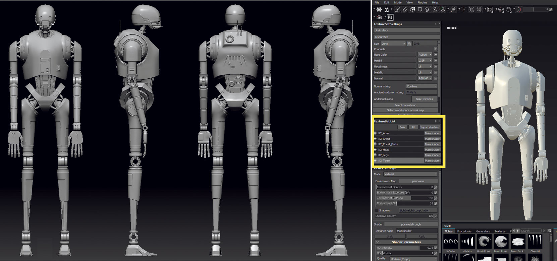Remove the Base Color channel
This screenshot has height=261, width=557.
tap(436, 54)
